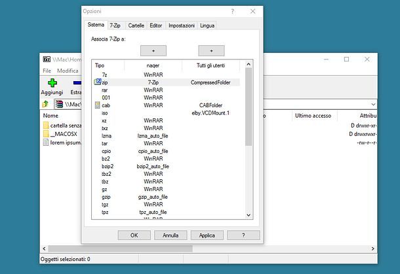The image size is (400, 274).
Task: Click the 7z logo icon in title bar
Action: (x=47, y=59)
